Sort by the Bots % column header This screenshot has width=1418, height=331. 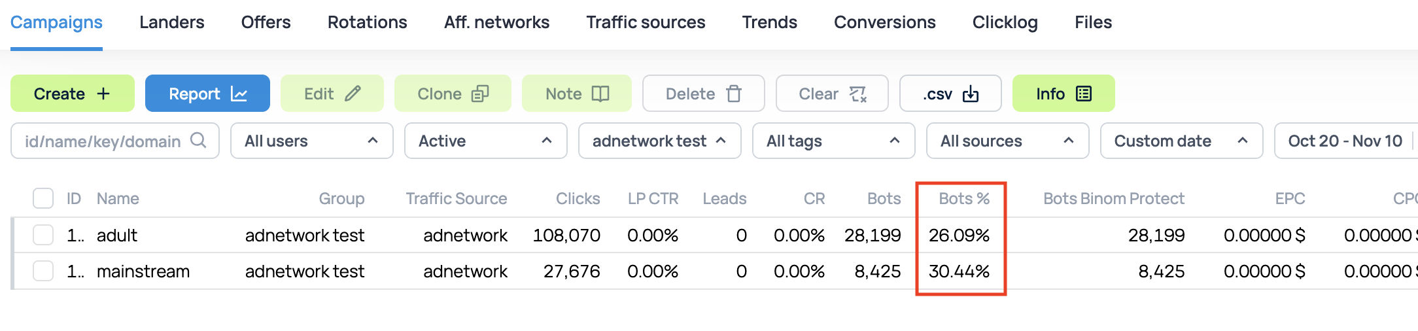coord(963,198)
